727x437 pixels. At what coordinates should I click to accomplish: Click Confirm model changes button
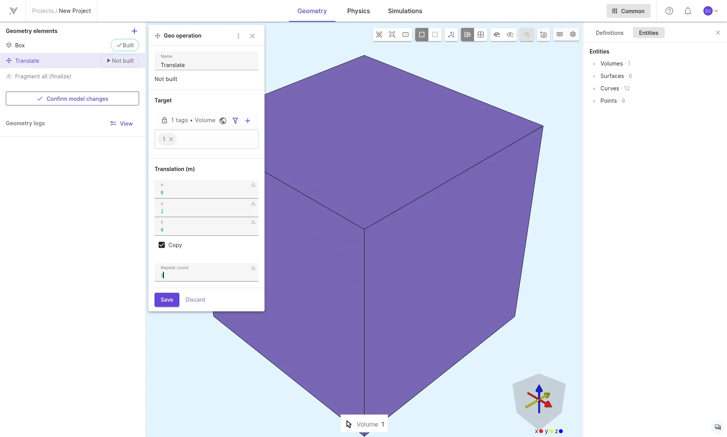(72, 98)
